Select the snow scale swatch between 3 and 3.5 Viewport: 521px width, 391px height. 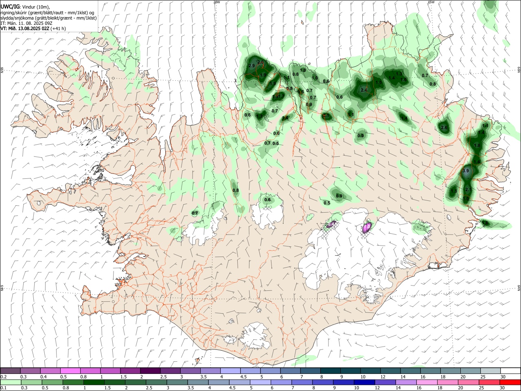[190, 371]
